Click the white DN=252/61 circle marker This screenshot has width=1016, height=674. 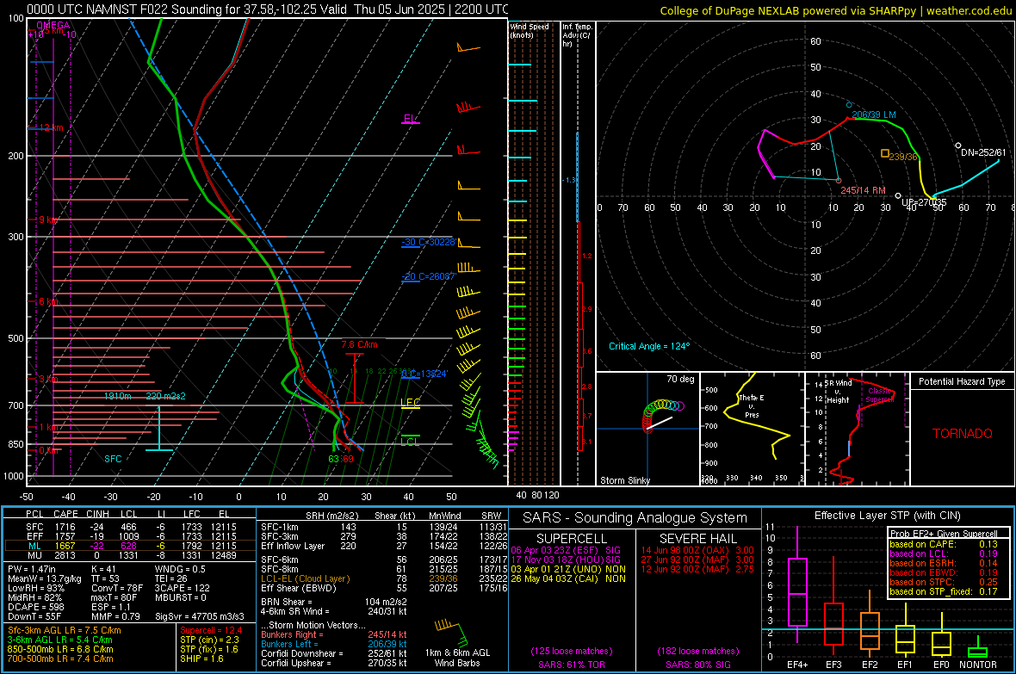pos(958,145)
